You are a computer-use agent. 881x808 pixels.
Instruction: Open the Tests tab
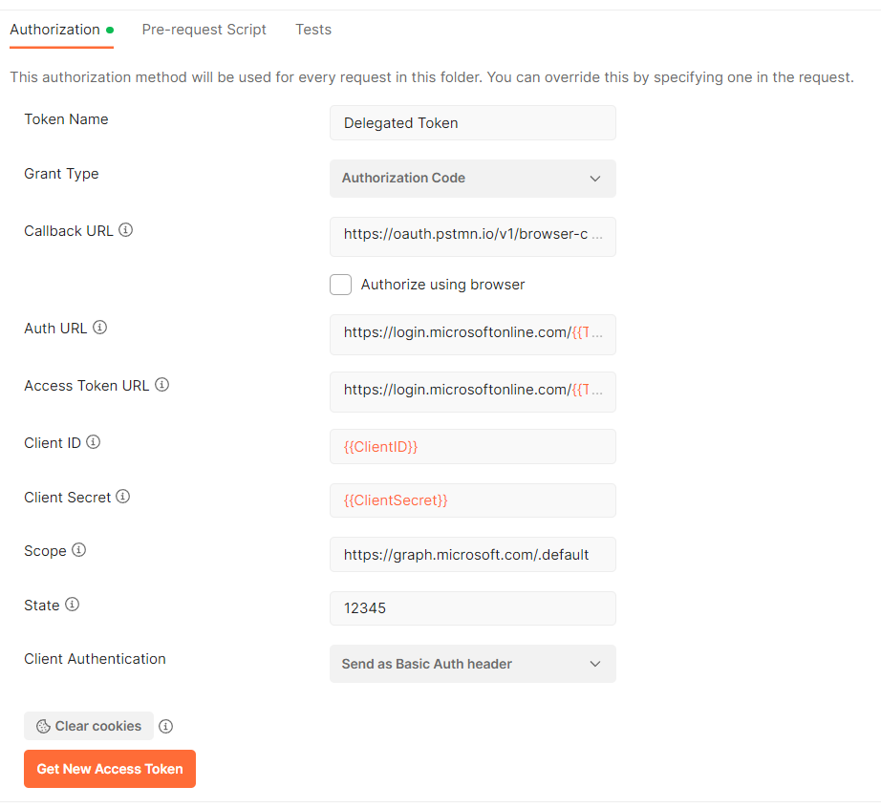(313, 30)
